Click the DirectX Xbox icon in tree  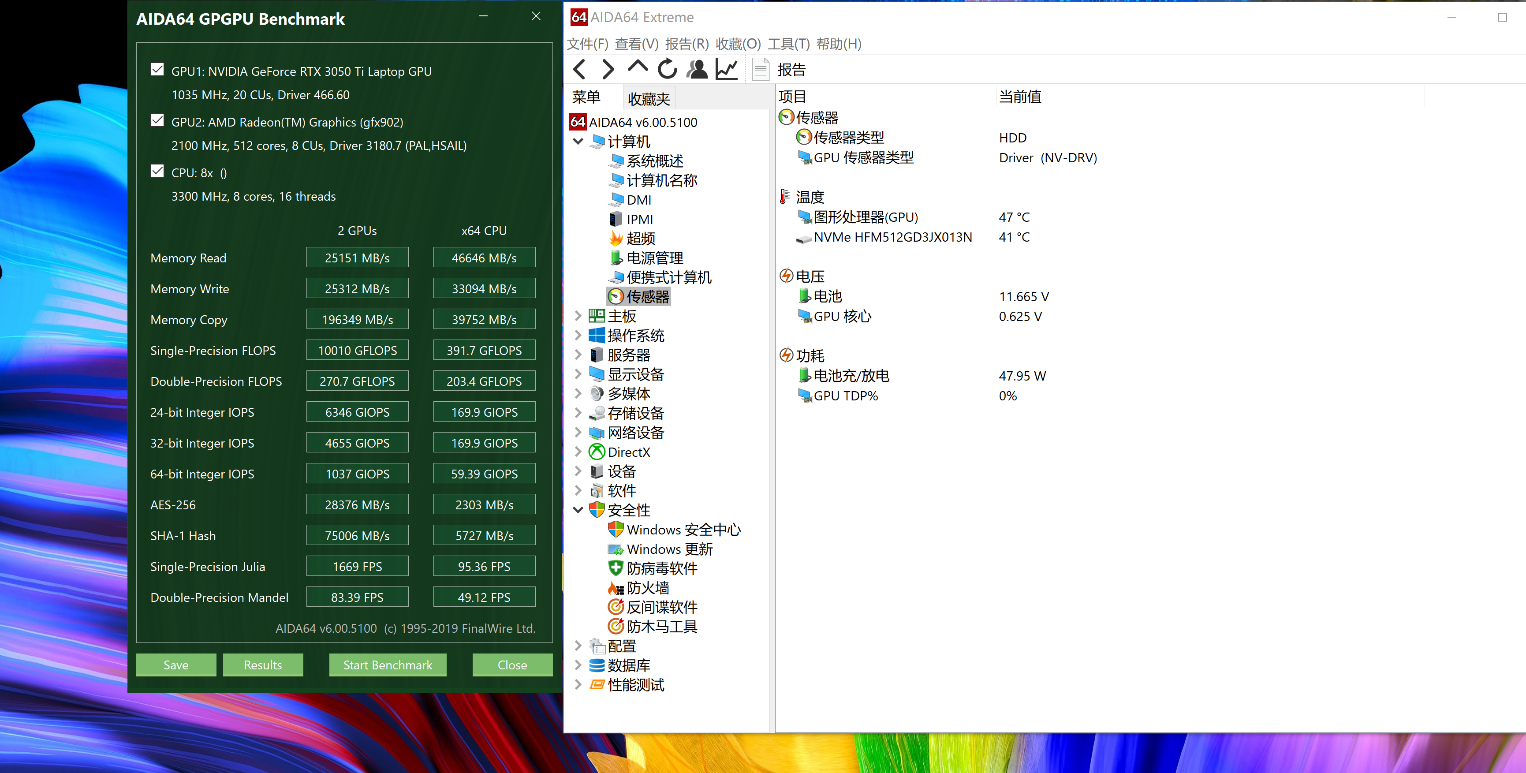click(597, 452)
